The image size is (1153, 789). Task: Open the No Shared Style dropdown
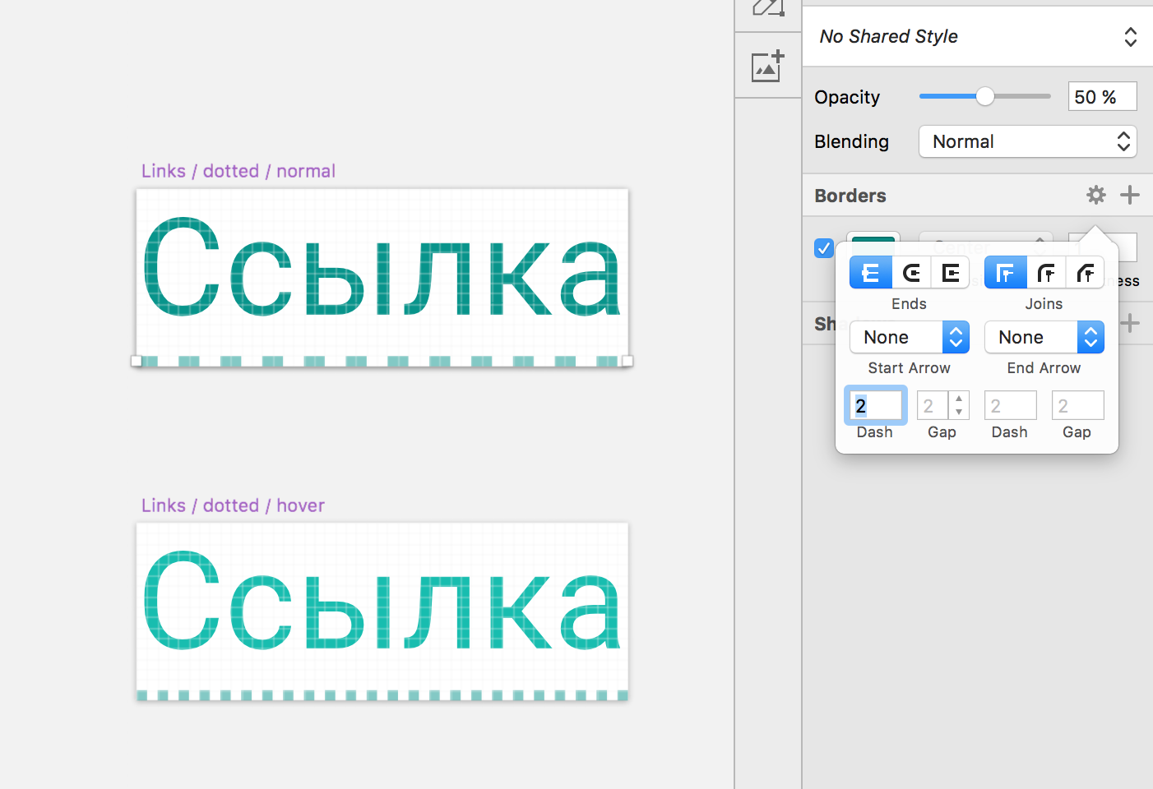click(978, 37)
